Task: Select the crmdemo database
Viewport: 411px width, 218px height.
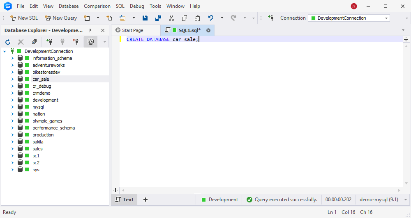Action: (41, 93)
